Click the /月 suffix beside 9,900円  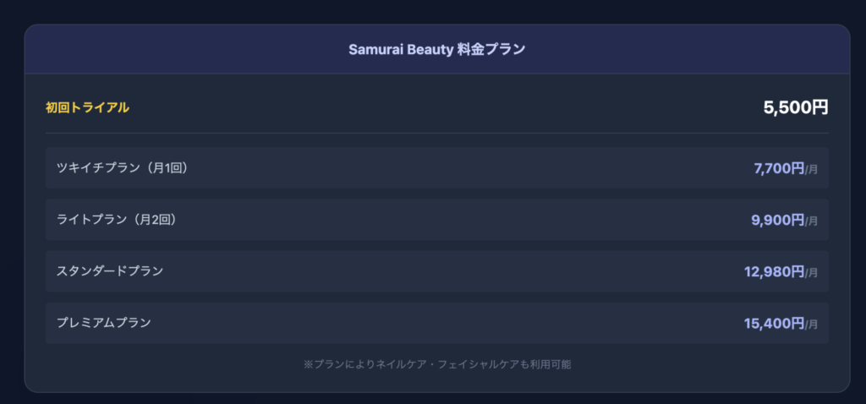click(812, 222)
